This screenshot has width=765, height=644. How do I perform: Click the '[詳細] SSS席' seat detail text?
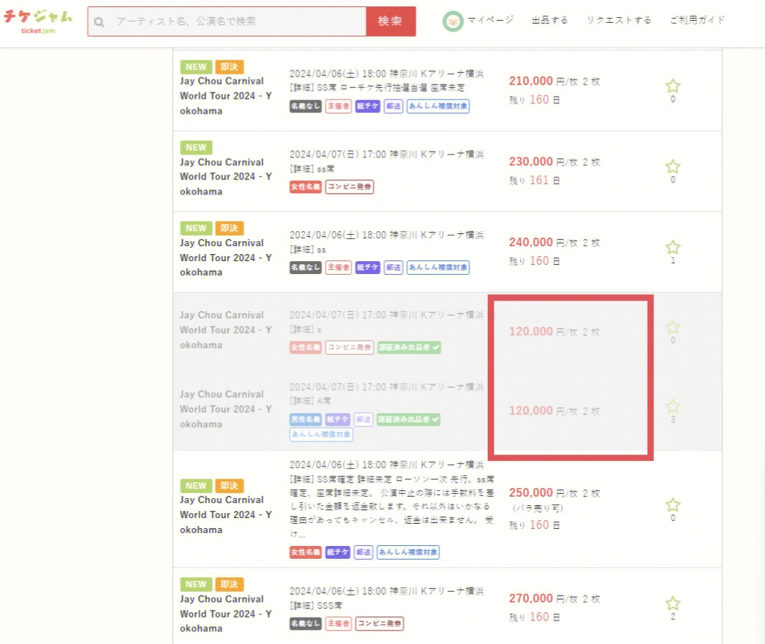click(x=316, y=605)
